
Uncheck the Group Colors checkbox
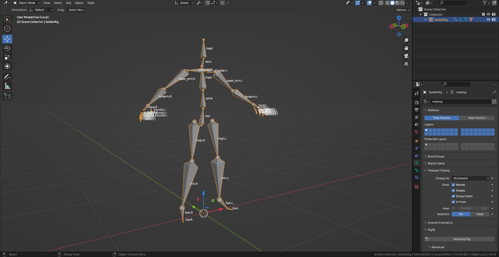click(x=453, y=196)
